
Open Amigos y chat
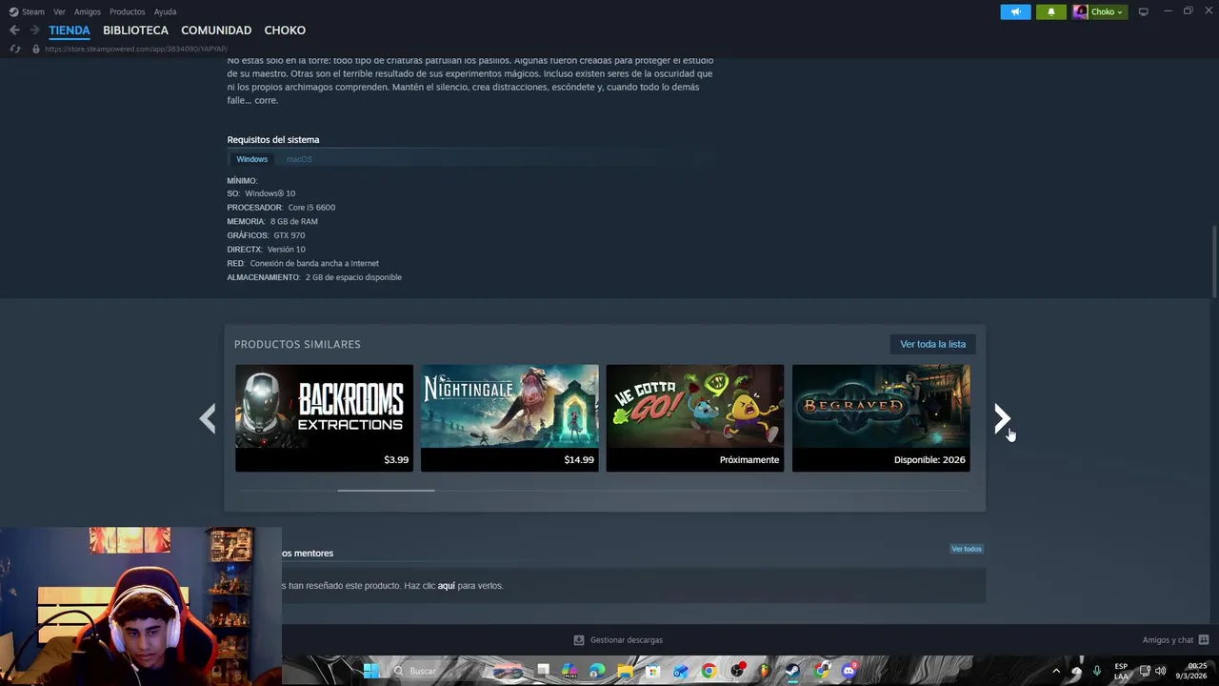(x=1168, y=640)
